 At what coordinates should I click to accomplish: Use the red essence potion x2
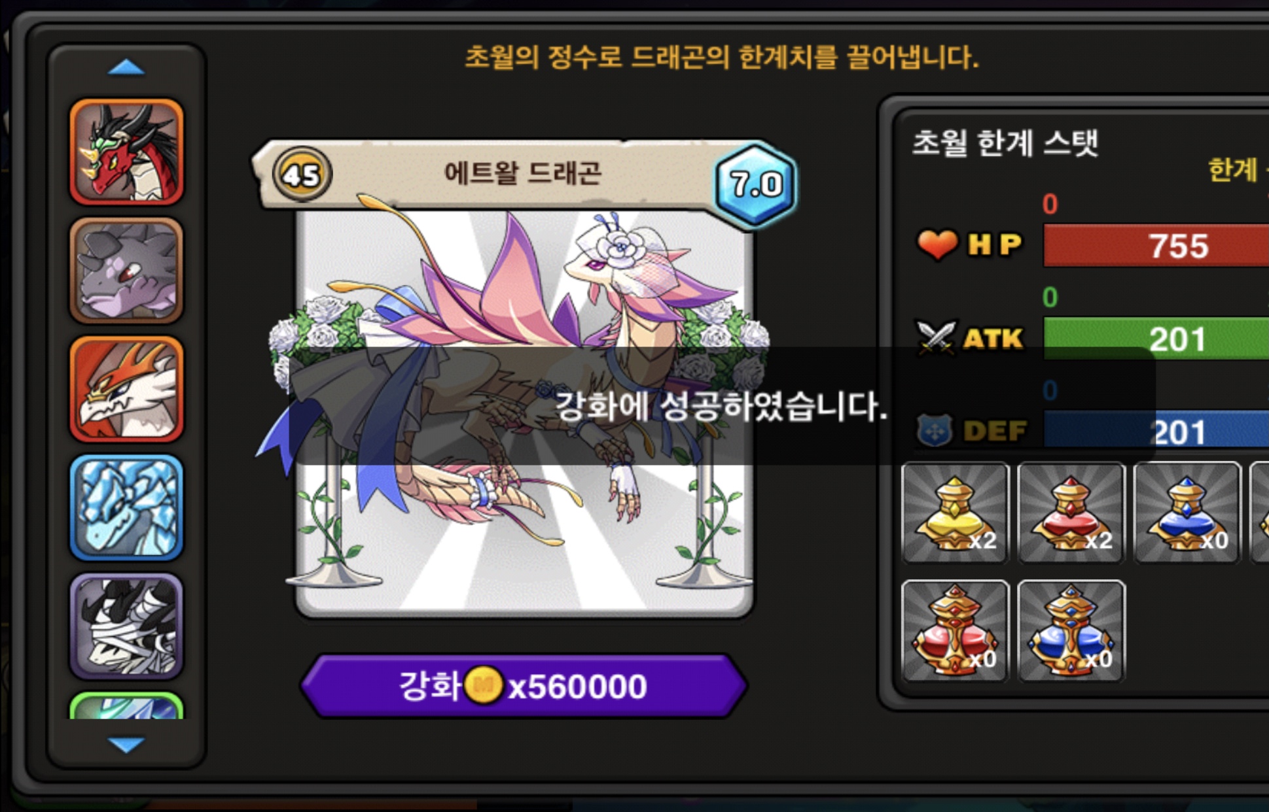1071,513
